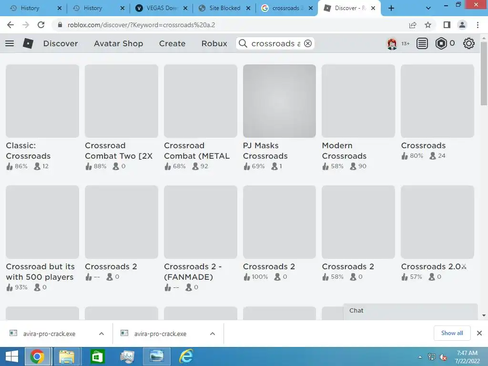Click the Robux balance hexagon icon
Screen dimensions: 488x366
point(441,43)
